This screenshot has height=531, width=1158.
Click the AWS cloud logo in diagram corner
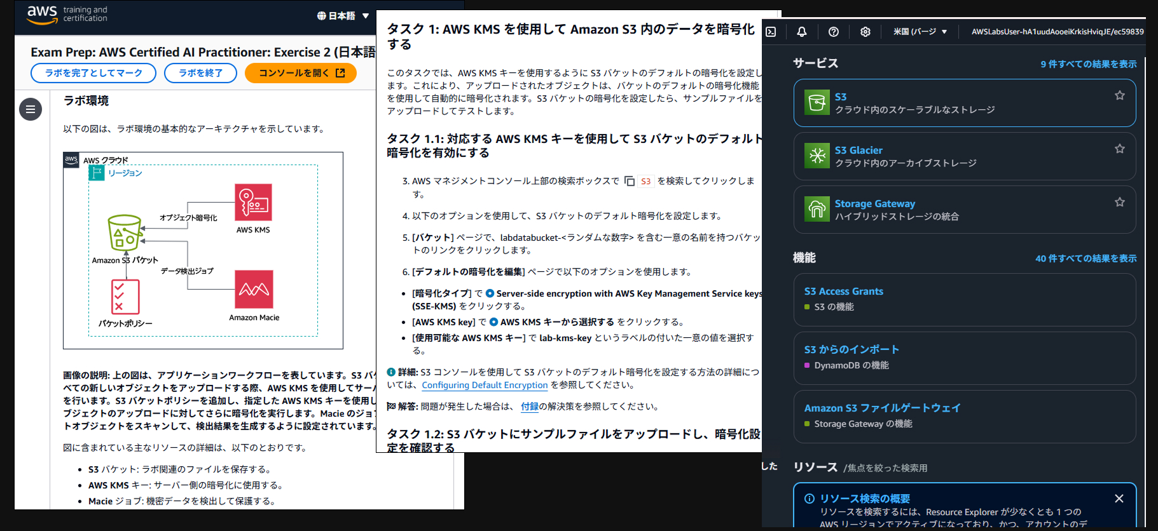tap(71, 159)
